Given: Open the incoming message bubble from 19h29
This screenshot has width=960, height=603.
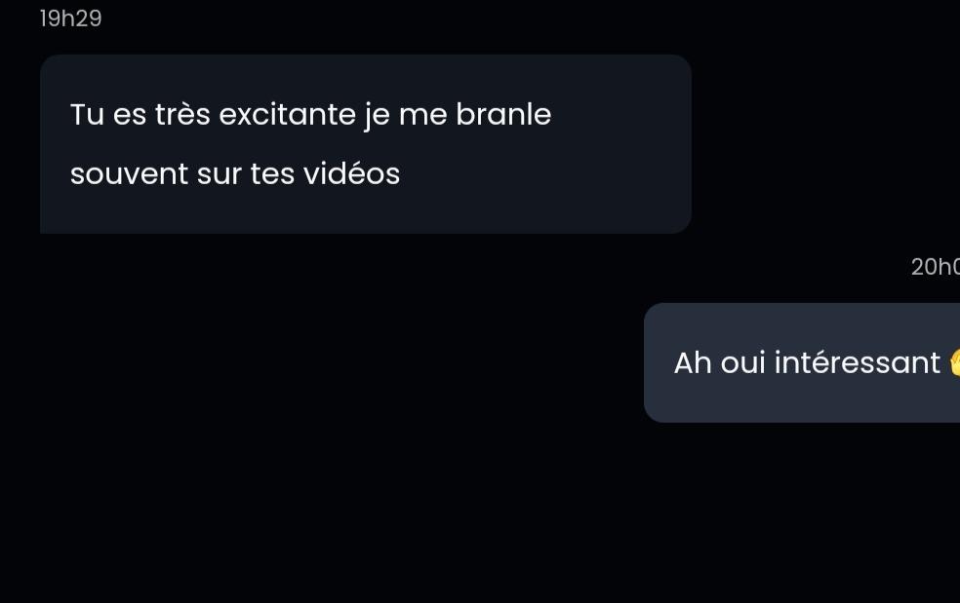Looking at the screenshot, I should pos(366,144).
